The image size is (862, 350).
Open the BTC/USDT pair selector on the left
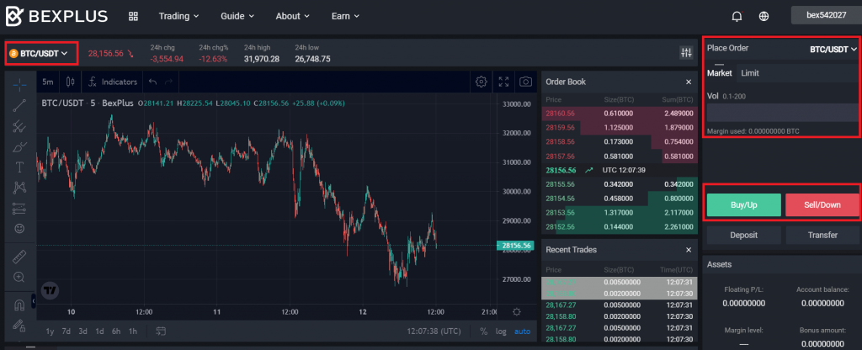41,53
